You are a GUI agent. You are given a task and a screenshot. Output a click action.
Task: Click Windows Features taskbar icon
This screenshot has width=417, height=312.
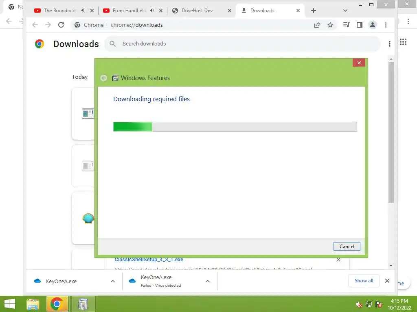point(83,304)
